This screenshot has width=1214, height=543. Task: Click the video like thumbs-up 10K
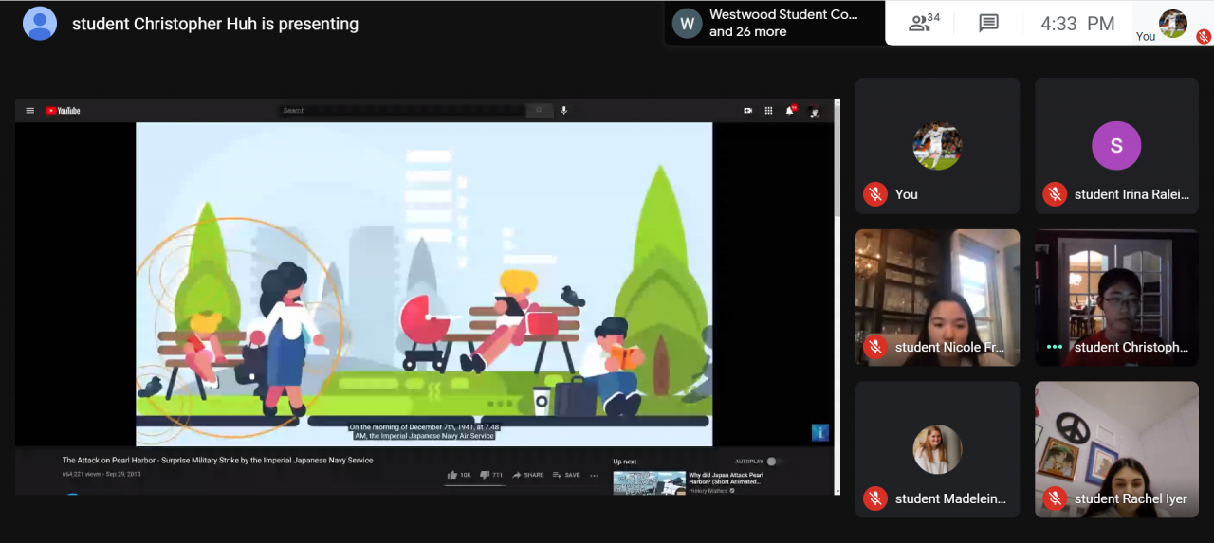459,475
